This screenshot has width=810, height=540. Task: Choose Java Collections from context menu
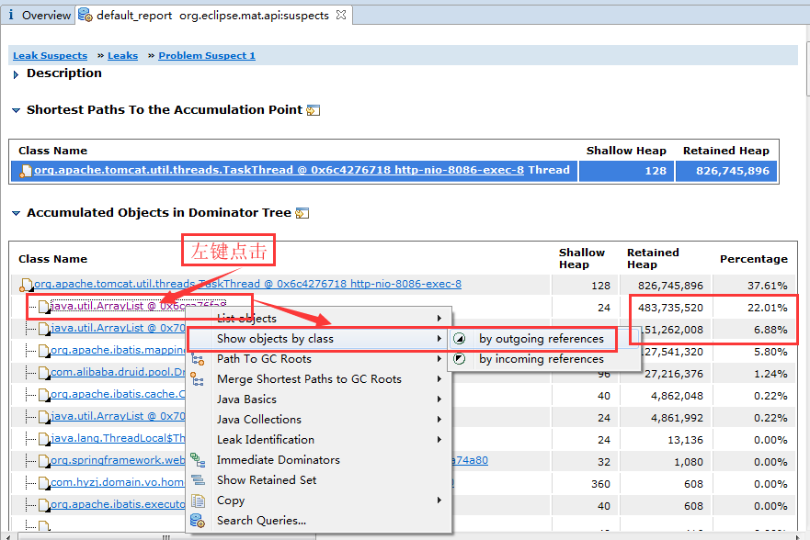click(x=258, y=420)
